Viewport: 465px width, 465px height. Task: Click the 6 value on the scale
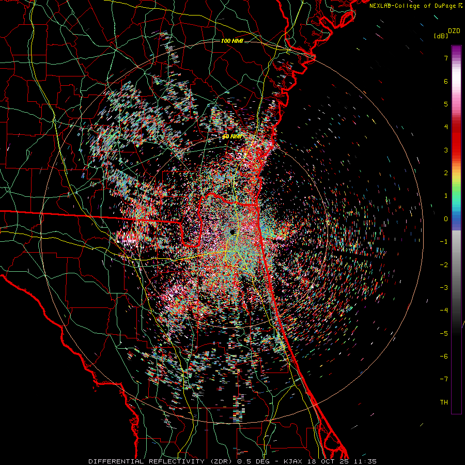coord(446,81)
